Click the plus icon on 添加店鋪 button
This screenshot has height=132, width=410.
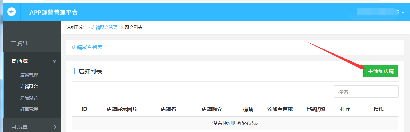point(370,71)
